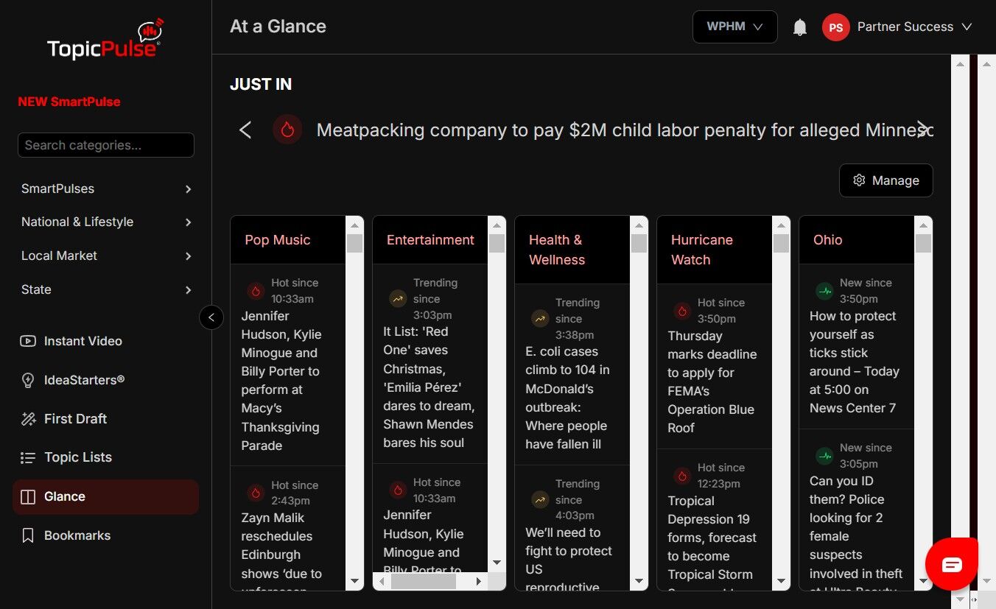The height and width of the screenshot is (609, 996).
Task: Click trending icon on It List card
Action: pos(398,299)
